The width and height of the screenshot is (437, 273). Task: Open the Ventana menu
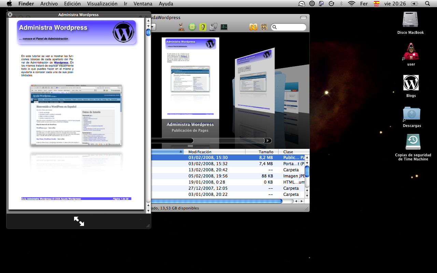143,4
